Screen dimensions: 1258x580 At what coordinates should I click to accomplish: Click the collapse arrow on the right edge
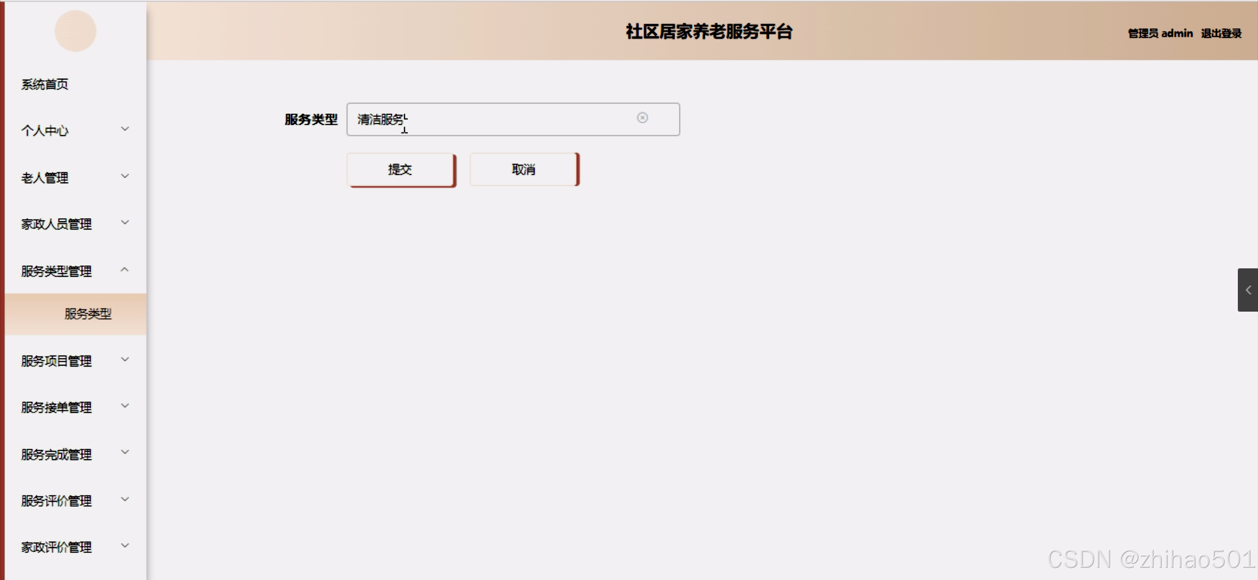tap(1249, 290)
